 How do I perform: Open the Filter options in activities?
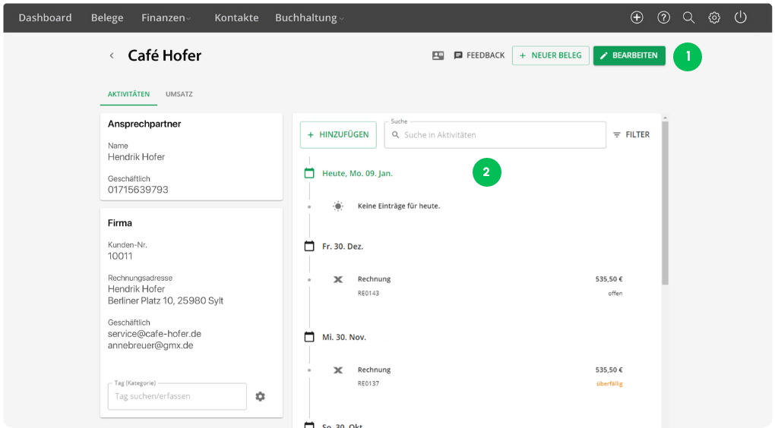(631, 134)
